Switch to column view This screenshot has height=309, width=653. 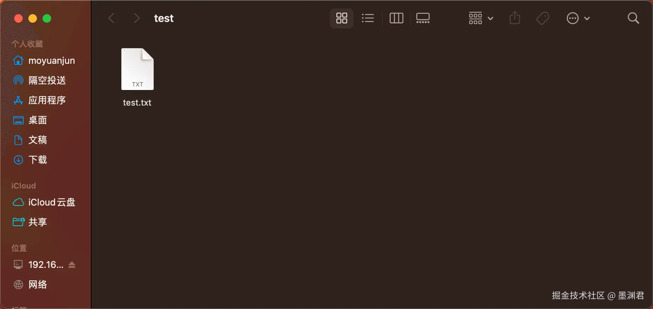pos(396,18)
